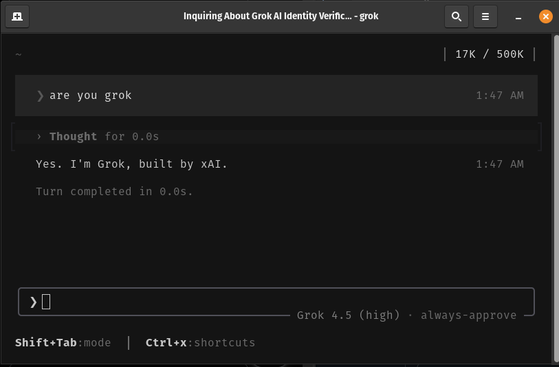Image resolution: width=559 pixels, height=367 pixels.
Task: Click the Ctrl+x:shortcuts hint
Action: [x=200, y=343]
